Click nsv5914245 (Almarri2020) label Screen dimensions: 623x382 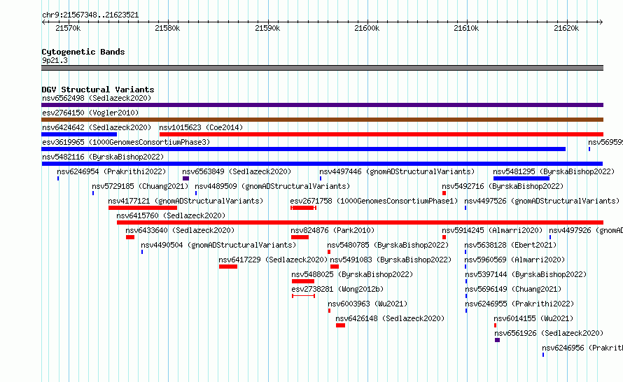click(x=492, y=230)
